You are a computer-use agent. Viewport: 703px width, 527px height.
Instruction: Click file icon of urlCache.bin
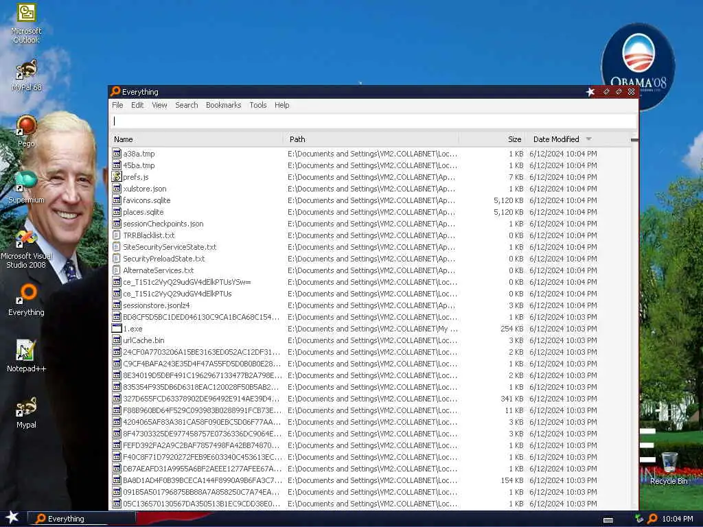click(117, 340)
